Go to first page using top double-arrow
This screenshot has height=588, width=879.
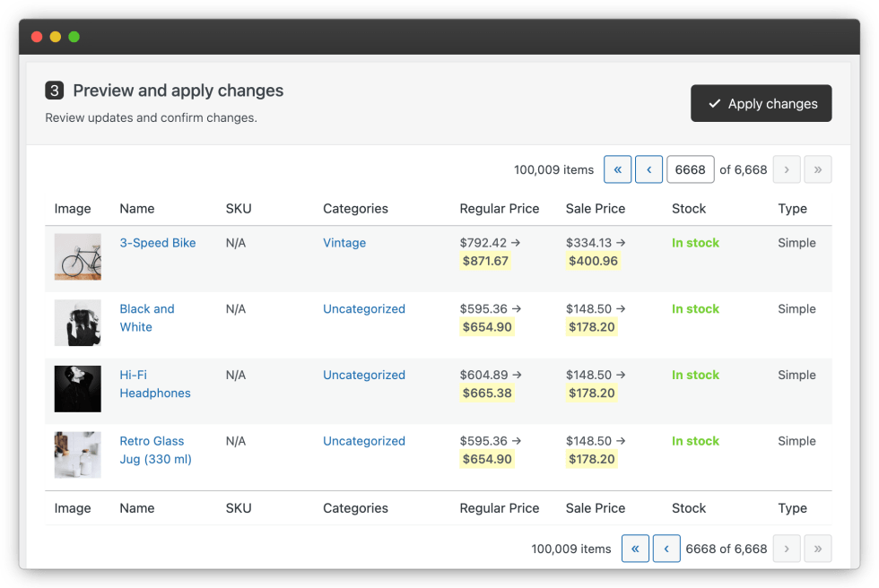617,169
